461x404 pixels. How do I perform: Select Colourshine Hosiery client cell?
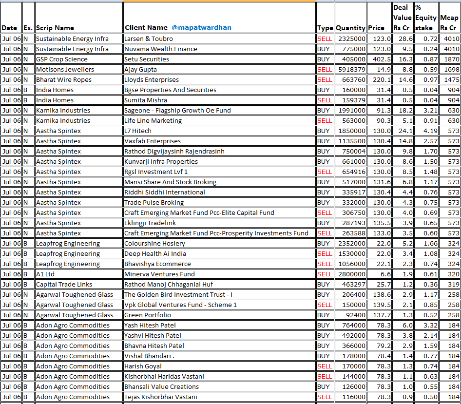[x=220, y=244]
